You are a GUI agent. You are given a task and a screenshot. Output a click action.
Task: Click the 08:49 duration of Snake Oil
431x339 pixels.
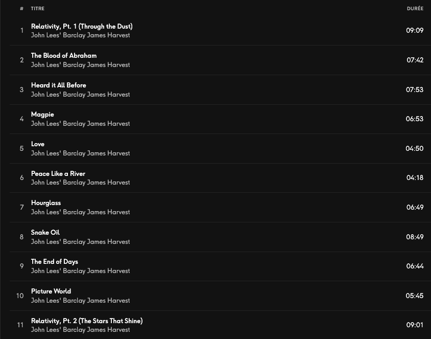[415, 237]
